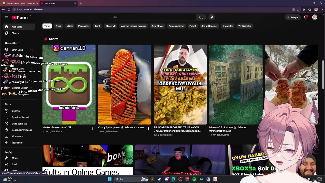Select Müzik filter chip
Screen dimensions: 325x183
[x=70, y=26]
